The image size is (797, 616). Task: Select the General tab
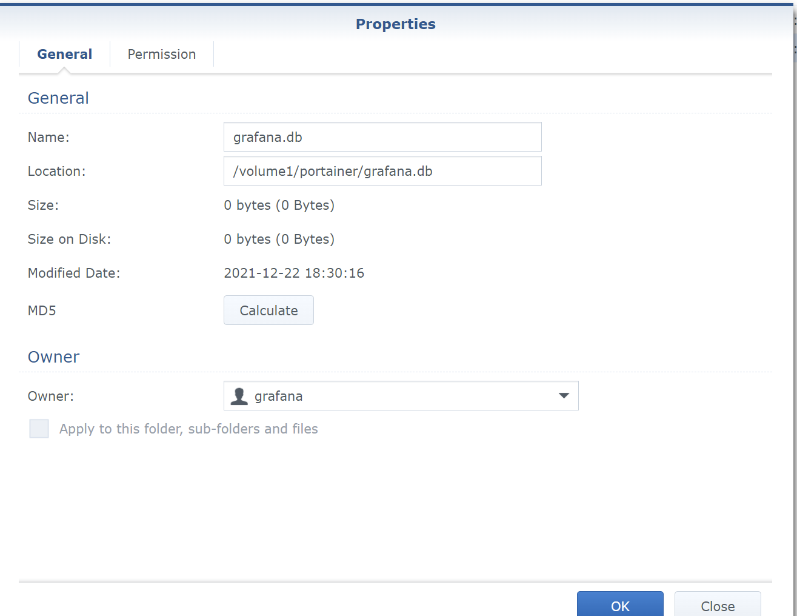pyautogui.click(x=64, y=54)
